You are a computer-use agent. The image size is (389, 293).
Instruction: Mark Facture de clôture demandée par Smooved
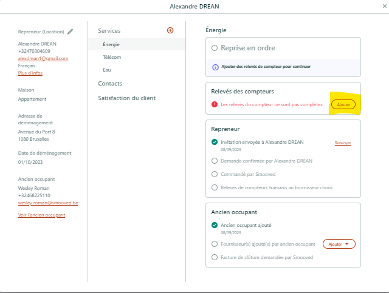pyautogui.click(x=215, y=257)
